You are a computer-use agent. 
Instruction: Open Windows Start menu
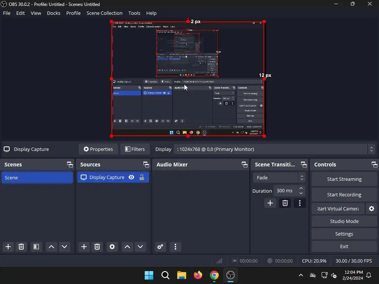tap(149, 275)
